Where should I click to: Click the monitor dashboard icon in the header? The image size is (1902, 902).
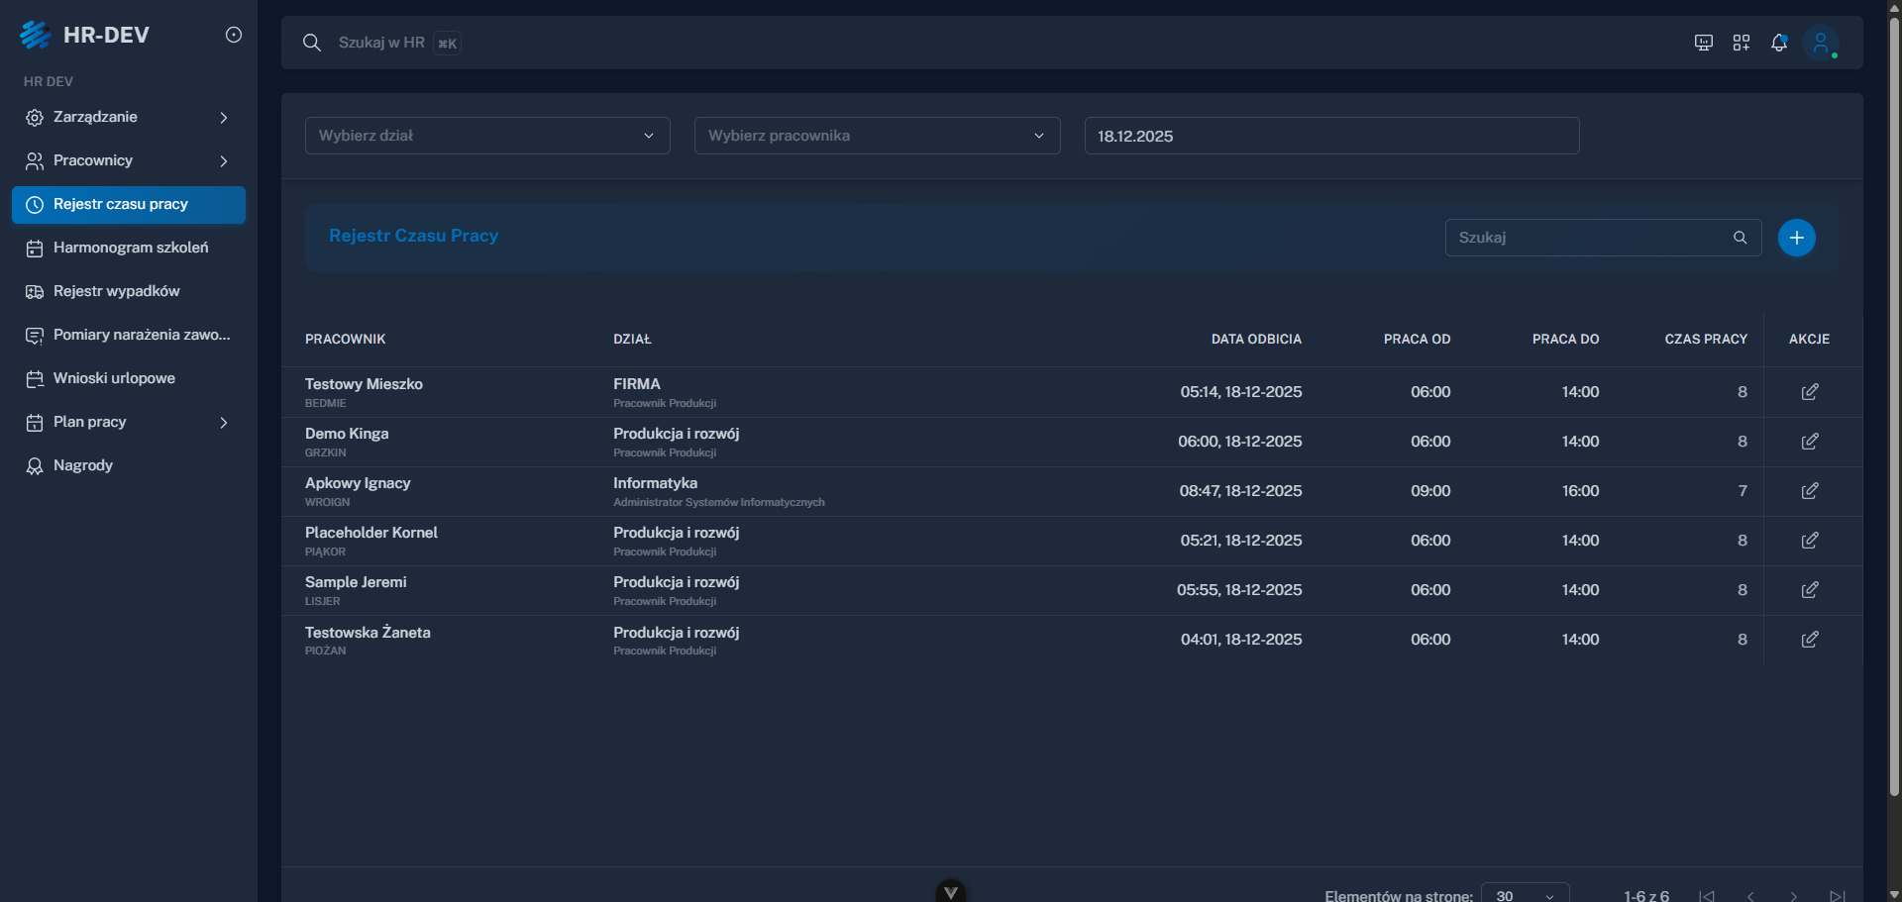tap(1703, 43)
